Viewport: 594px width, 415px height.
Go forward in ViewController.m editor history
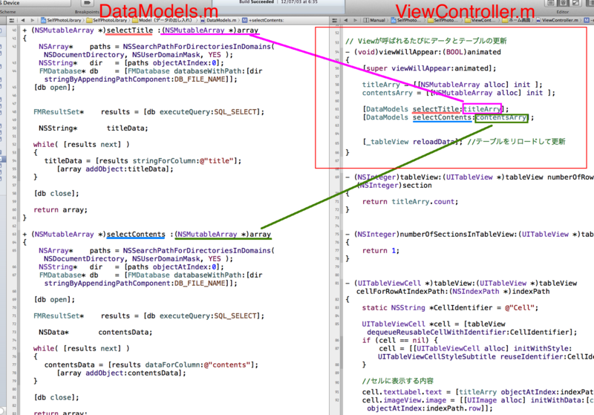tap(355, 20)
